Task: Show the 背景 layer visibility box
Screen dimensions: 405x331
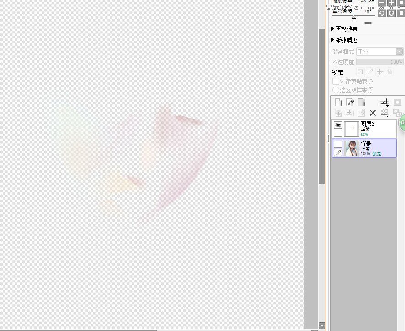Action: (x=338, y=144)
